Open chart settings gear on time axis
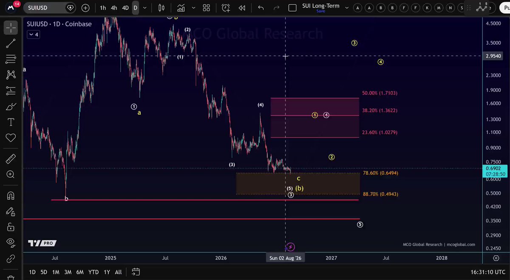The image size is (510, 280). click(496, 258)
